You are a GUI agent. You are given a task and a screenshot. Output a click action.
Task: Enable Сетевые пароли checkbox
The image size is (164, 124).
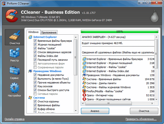(35, 94)
